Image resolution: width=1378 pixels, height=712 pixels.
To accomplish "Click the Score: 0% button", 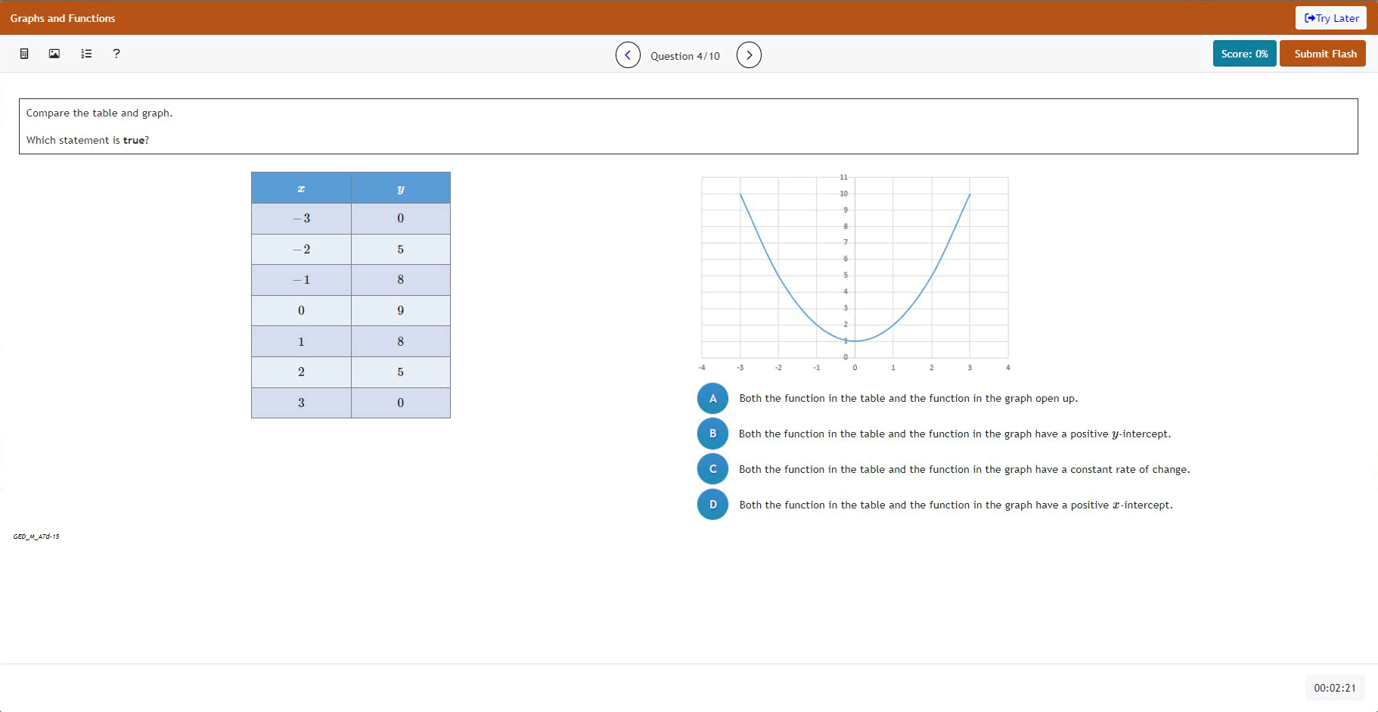I will (x=1245, y=54).
